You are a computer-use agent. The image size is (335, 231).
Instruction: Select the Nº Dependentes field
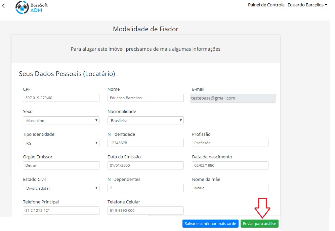tap(145, 188)
